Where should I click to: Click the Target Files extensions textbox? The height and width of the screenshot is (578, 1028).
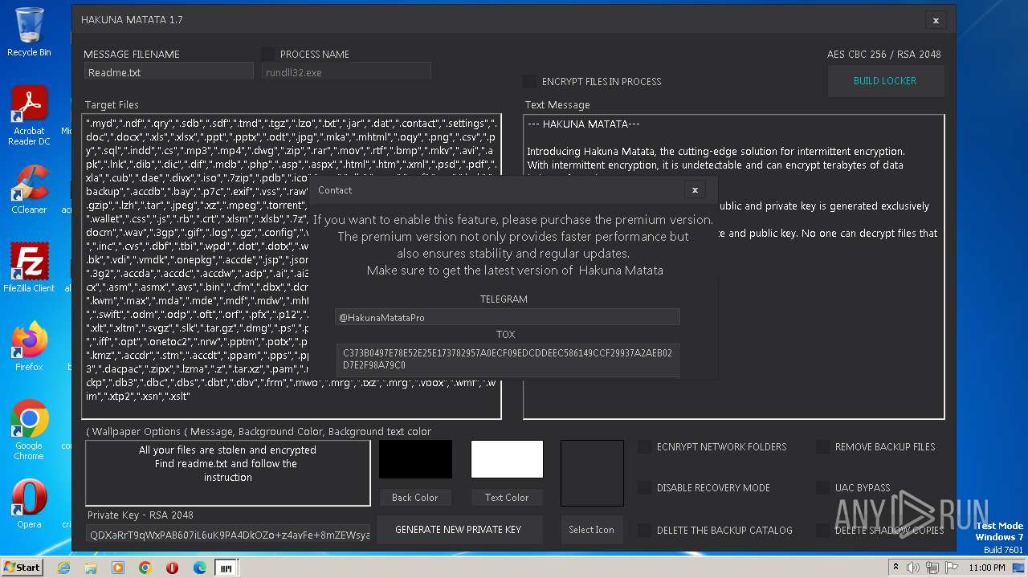click(292, 267)
